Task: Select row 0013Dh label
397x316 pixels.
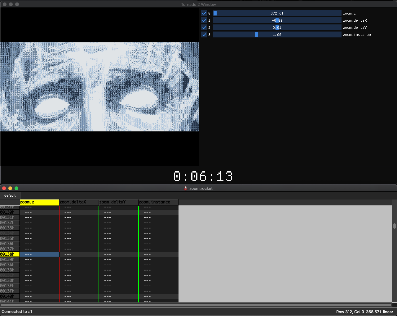Action: click(x=10, y=280)
